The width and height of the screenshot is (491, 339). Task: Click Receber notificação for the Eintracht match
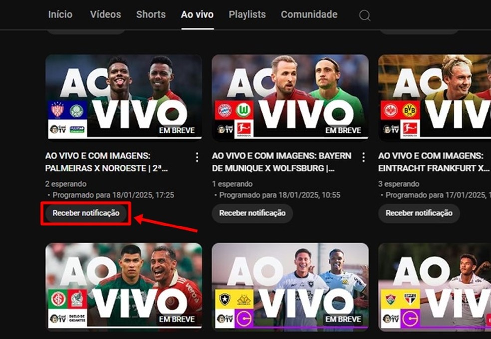tap(419, 213)
